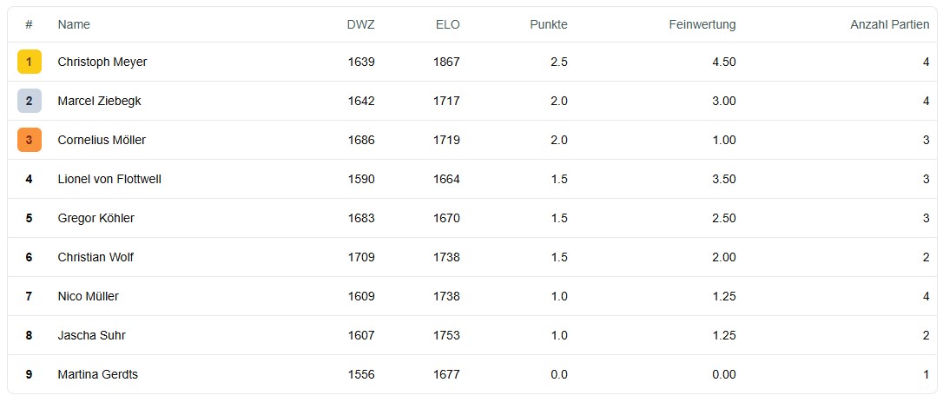The width and height of the screenshot is (943, 402).
Task: Select Christian Wolf's row name
Action: coord(96,257)
